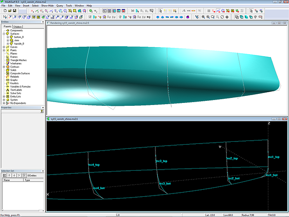
Task: Select the bottom_0 surface in tree
Action: click(19, 37)
